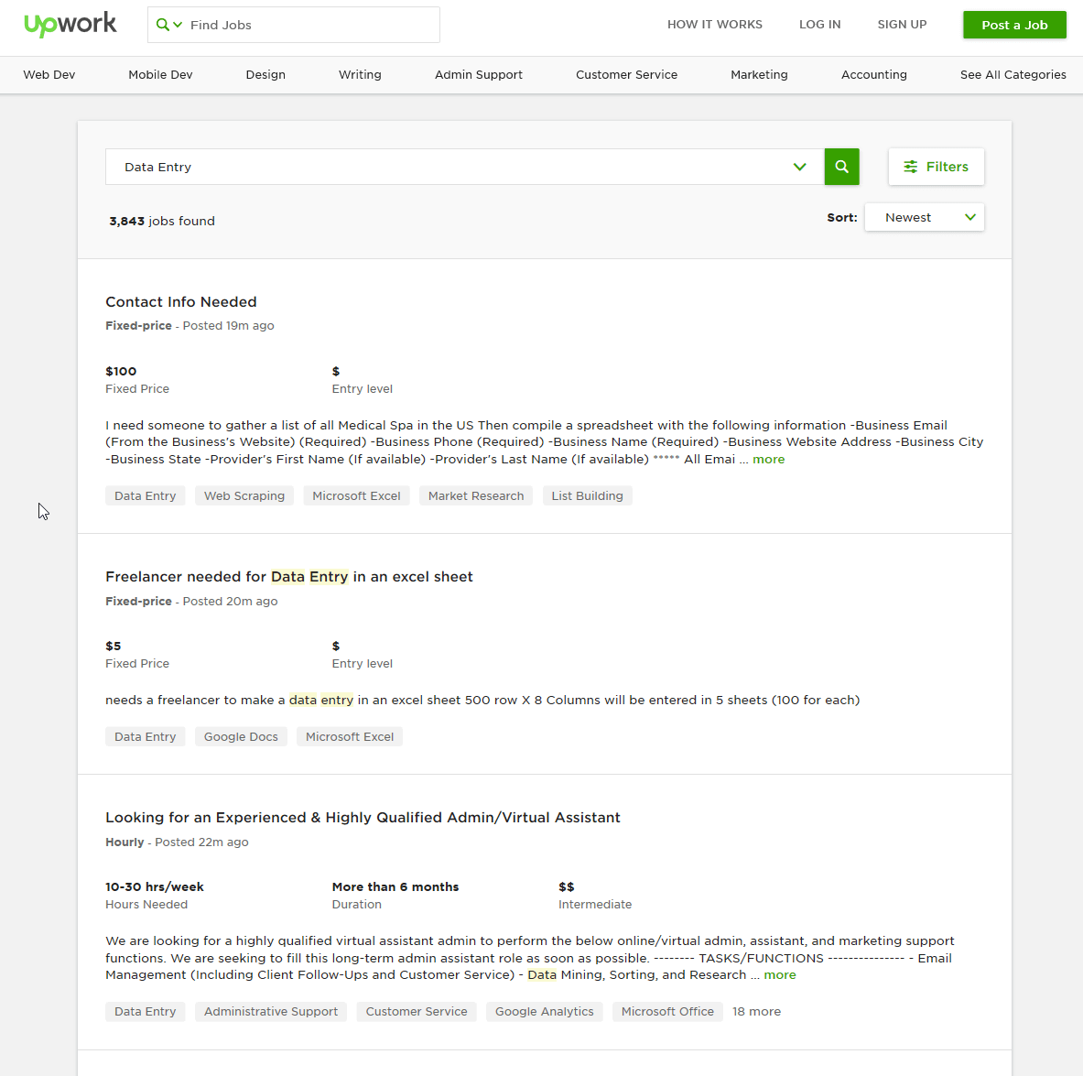This screenshot has height=1076, width=1083.
Task: Expand the Data Entry search suggestions chevron
Action: tap(800, 167)
